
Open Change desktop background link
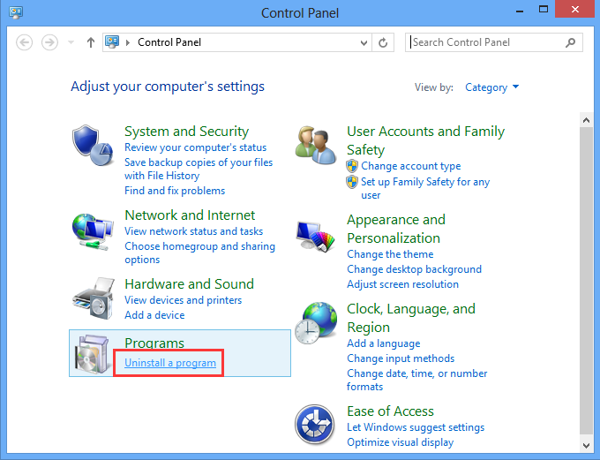pos(414,269)
